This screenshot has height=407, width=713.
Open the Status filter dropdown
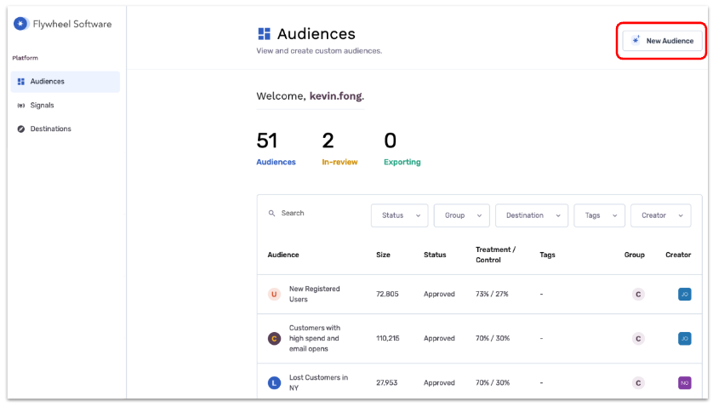[399, 215]
